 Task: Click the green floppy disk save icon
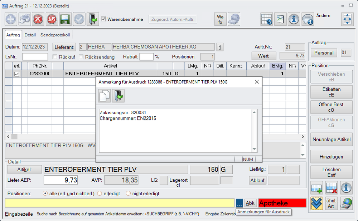(65, 19)
